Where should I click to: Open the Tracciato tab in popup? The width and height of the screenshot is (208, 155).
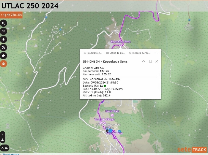(x=93, y=53)
